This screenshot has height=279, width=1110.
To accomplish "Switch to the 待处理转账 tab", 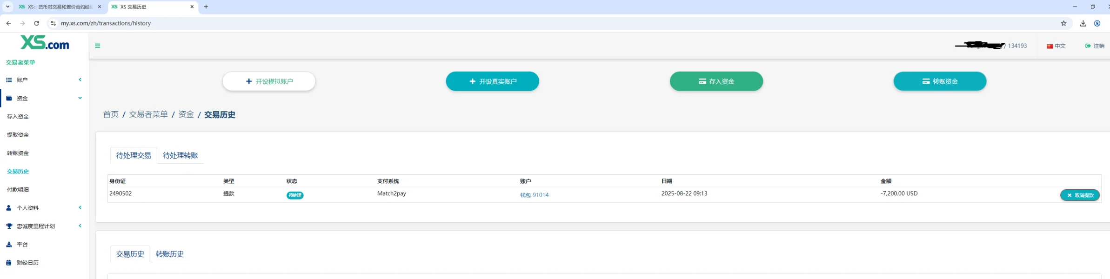I will (x=181, y=155).
